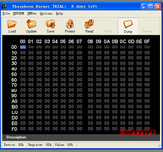Click the Device: 00h status field
The image size is (163, 152).
tap(14, 145)
